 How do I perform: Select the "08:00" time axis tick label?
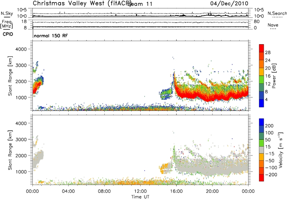[x=104, y=191]
